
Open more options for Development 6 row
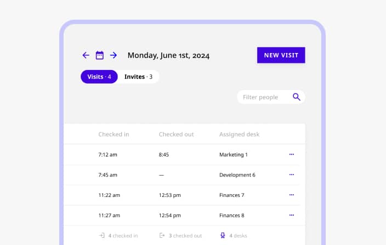(x=291, y=175)
